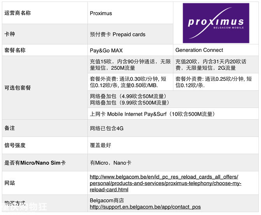261x215 pixels.
Task: Select the '网络已包含4G' remark cell
Action: pyautogui.click(x=173, y=128)
